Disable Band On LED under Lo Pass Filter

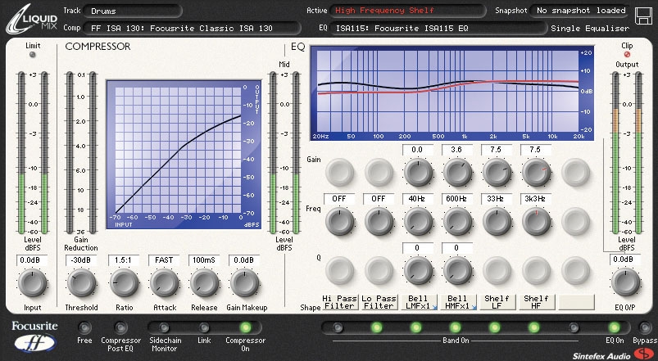click(x=376, y=327)
